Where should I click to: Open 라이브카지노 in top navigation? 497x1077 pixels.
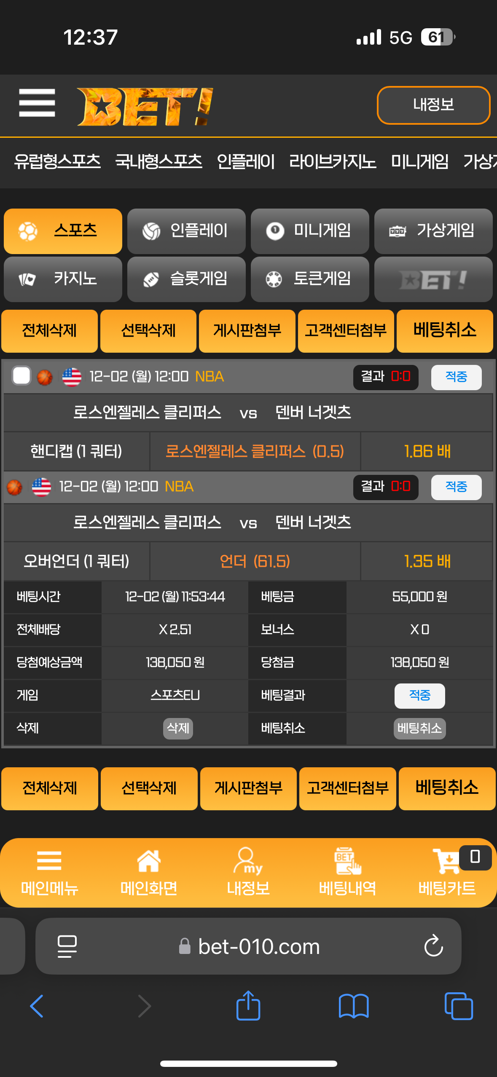click(333, 162)
